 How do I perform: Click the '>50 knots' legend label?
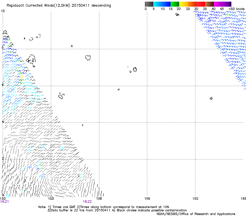pyautogui.click(x=236, y=9)
